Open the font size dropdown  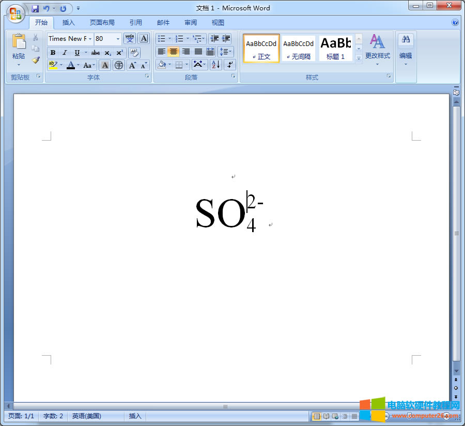click(118, 39)
